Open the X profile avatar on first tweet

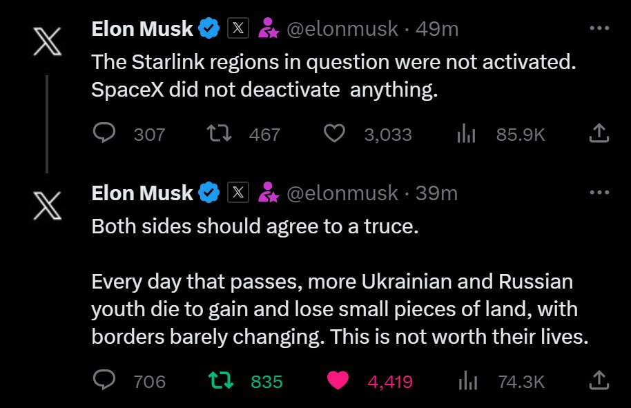coord(46,39)
